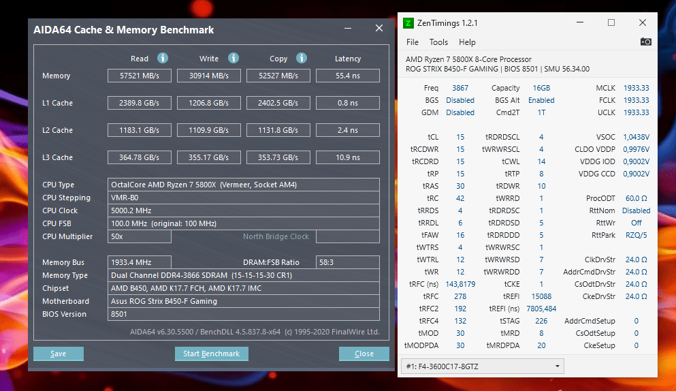
Task: Click the Memory Bus 1933.4 MHz field
Action: 140,262
